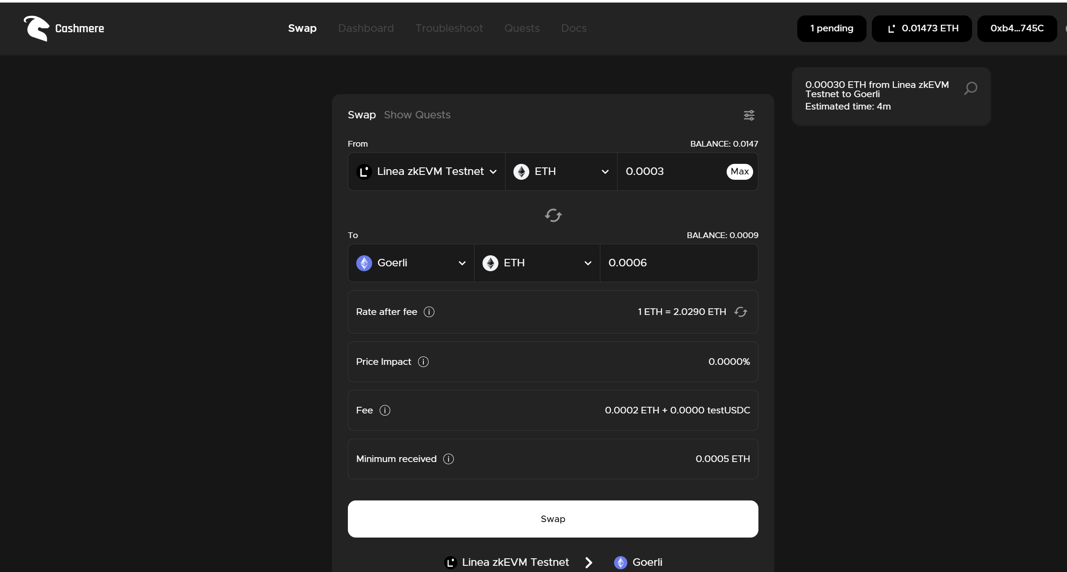Open swap settings sliders icon
Image resolution: width=1067 pixels, height=572 pixels.
pos(749,115)
